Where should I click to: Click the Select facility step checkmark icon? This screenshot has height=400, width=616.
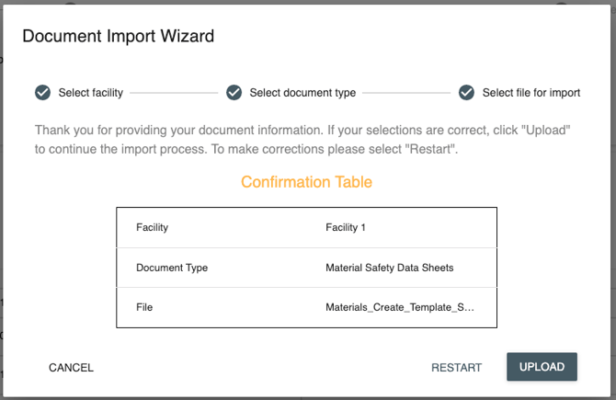tap(42, 93)
